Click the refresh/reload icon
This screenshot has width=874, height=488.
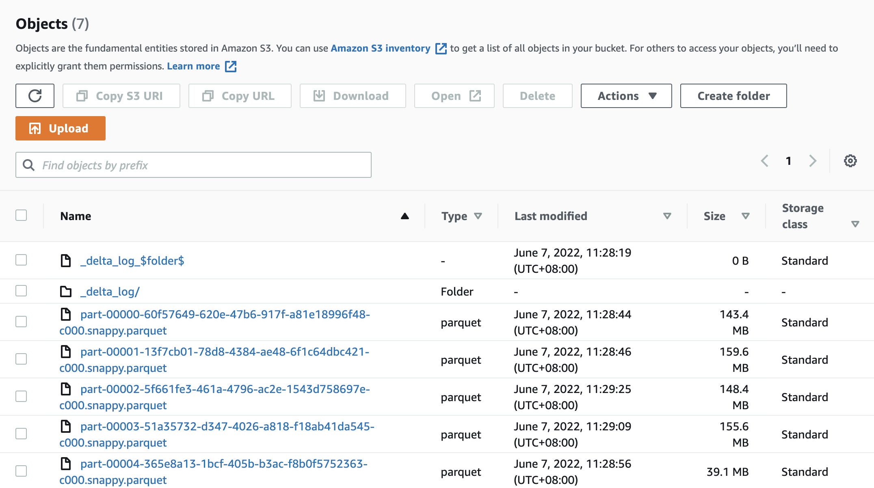(35, 95)
